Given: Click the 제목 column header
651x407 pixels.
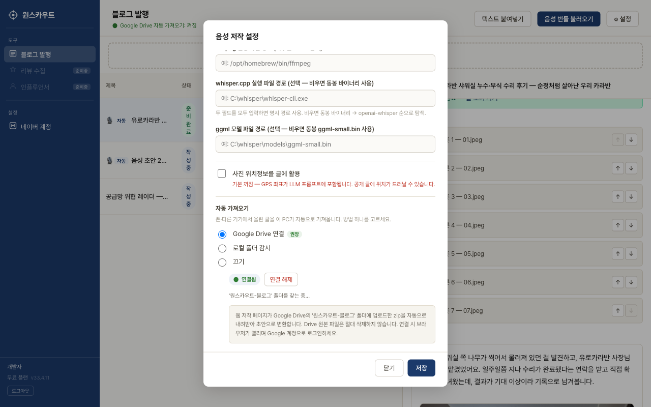Looking at the screenshot, I should 111,85.
